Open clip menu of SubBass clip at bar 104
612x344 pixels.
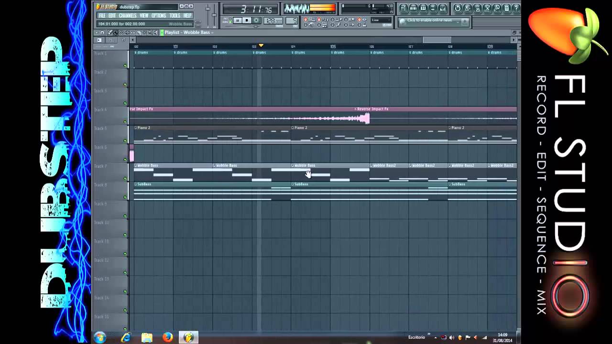[293, 184]
